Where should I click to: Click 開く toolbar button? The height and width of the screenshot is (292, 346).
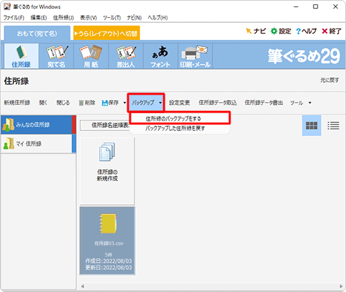click(43, 103)
